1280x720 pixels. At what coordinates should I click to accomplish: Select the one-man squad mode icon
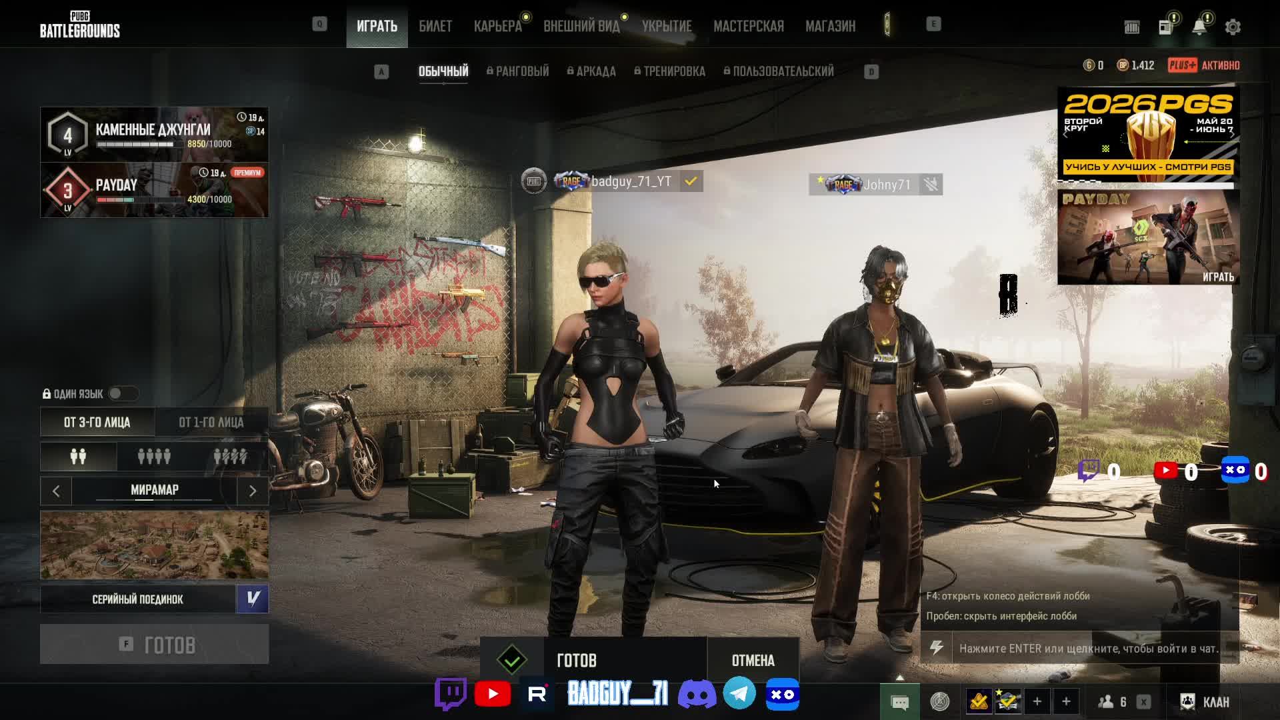point(230,457)
